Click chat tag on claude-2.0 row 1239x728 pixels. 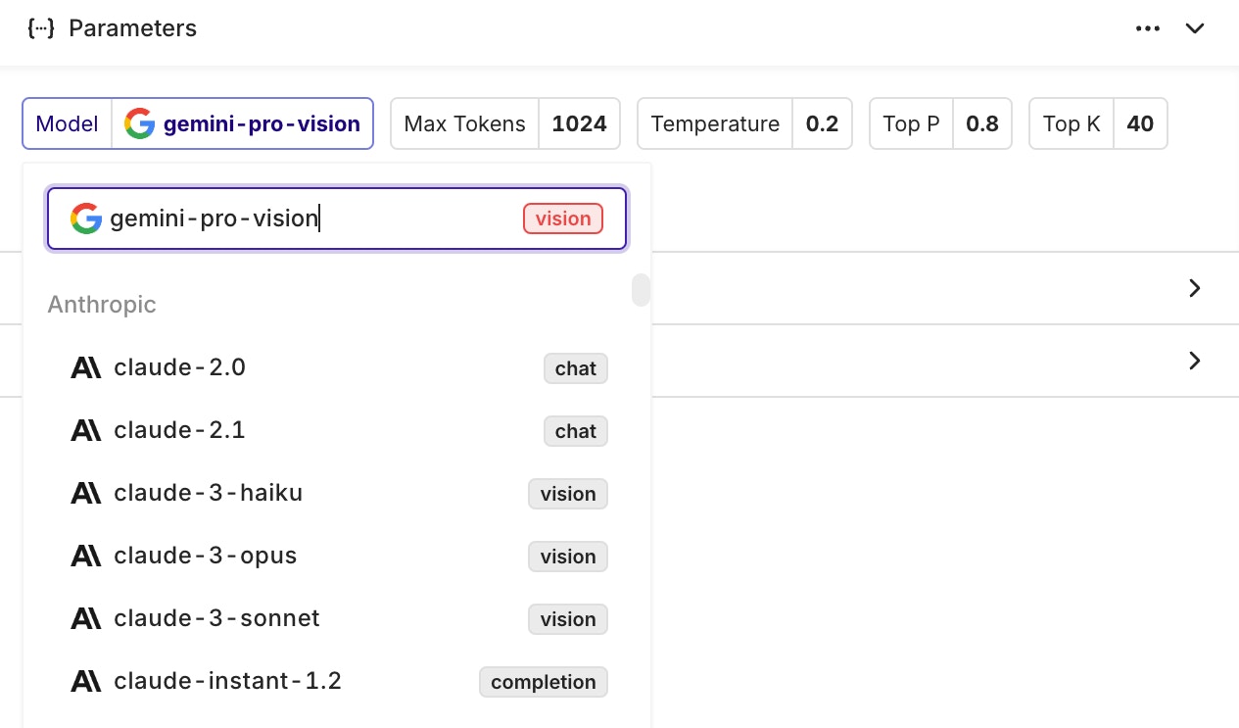[x=576, y=368]
